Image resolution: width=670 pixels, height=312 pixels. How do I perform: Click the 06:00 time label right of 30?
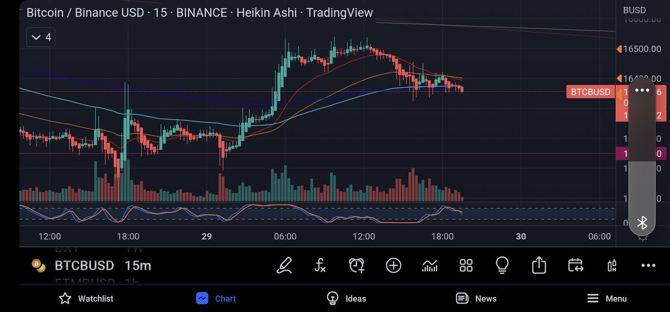click(x=600, y=237)
